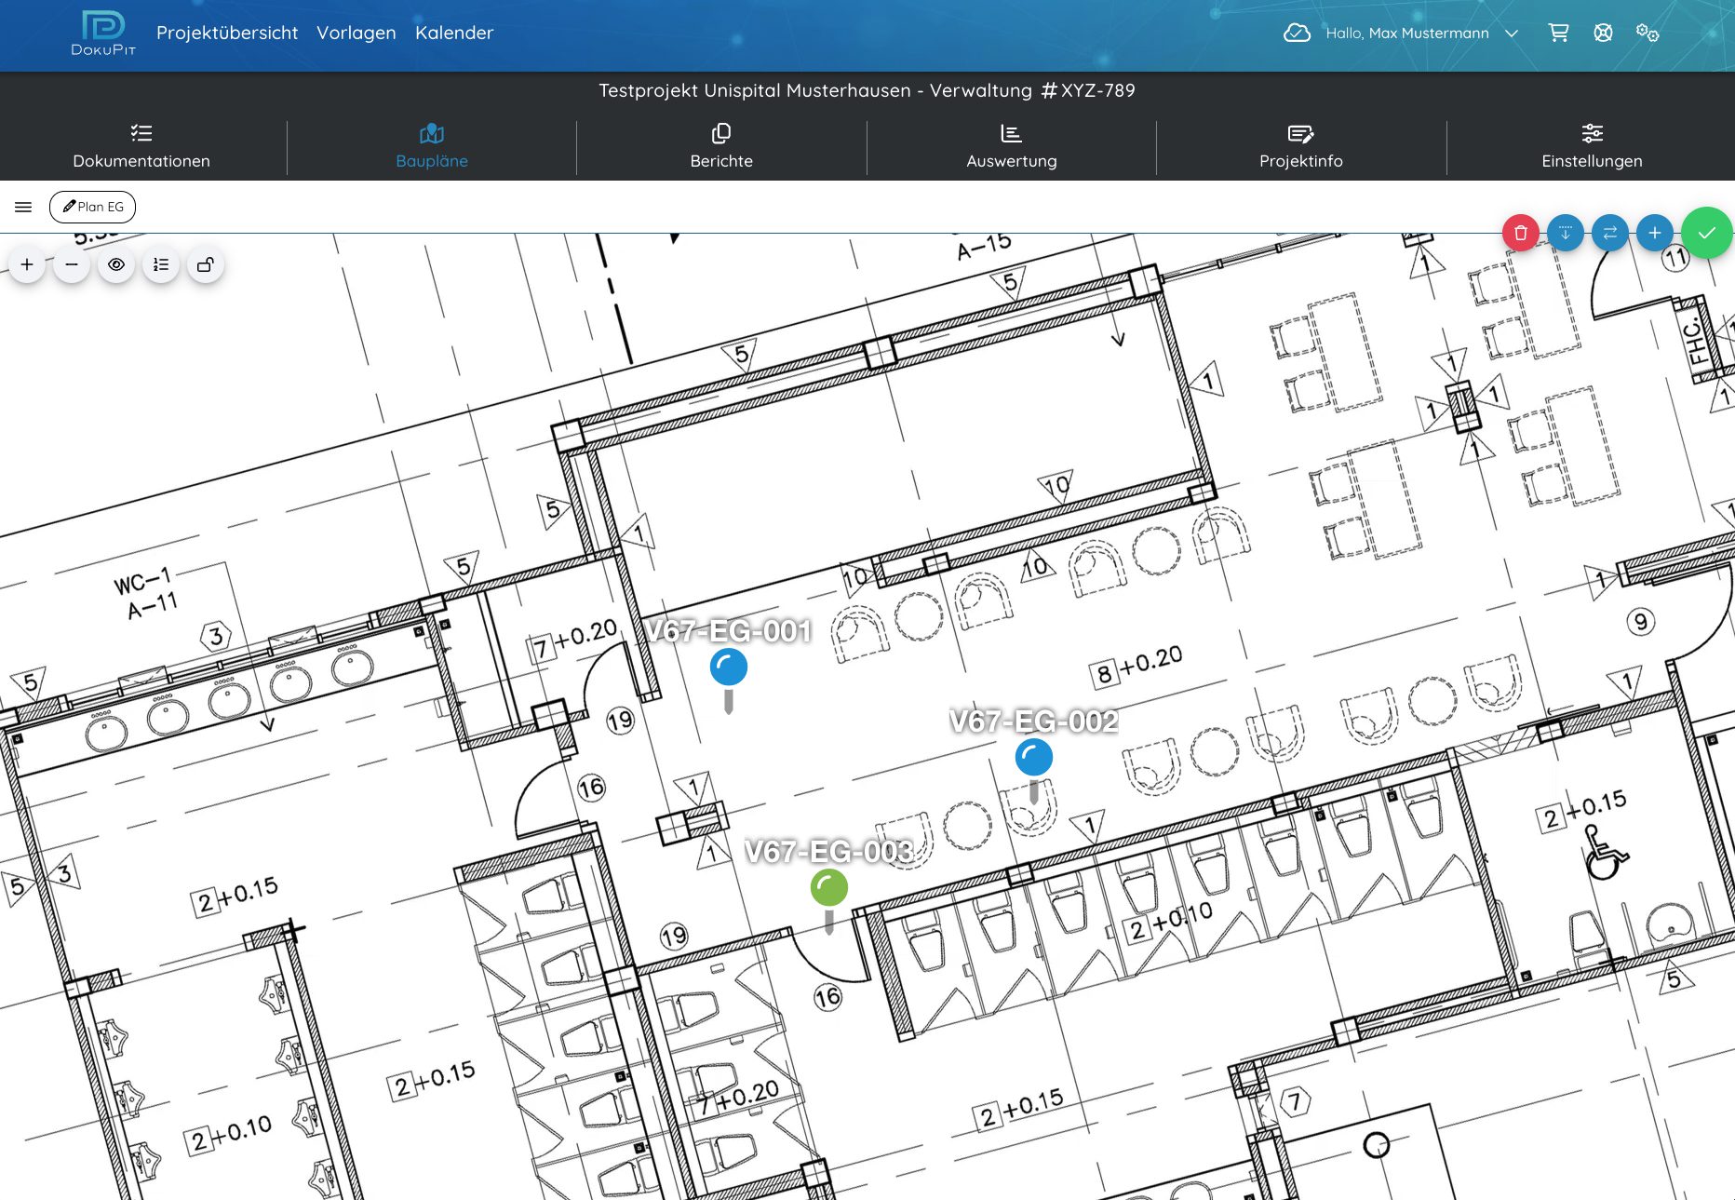
Task: Confirm with the green checkmark button
Action: pos(1706,233)
